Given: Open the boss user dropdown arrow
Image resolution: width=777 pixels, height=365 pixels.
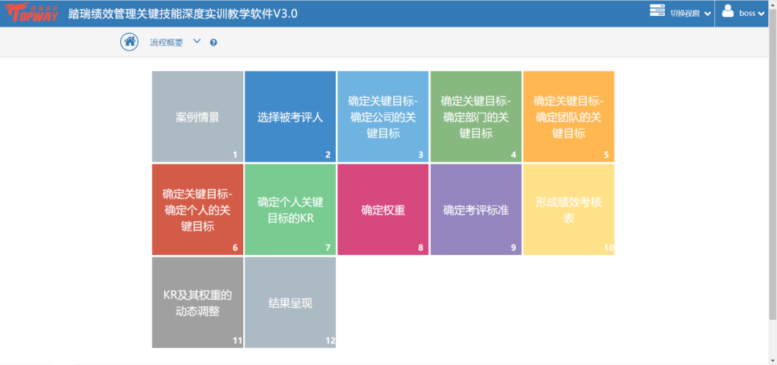Looking at the screenshot, I should click(x=760, y=14).
